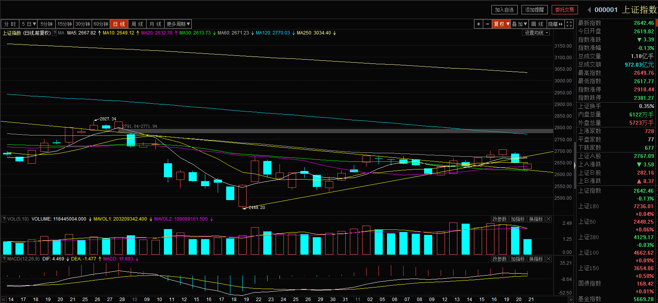Click 加指标 in the VOL panel
658x303 pixels.
[518, 219]
